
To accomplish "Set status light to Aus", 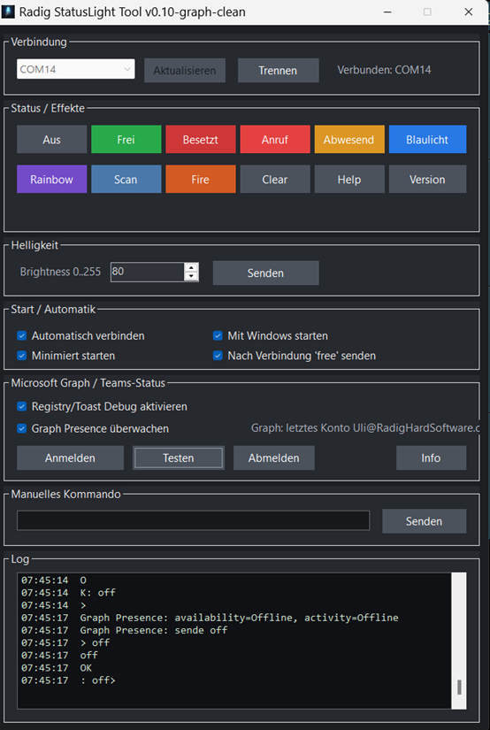I will click(x=51, y=139).
